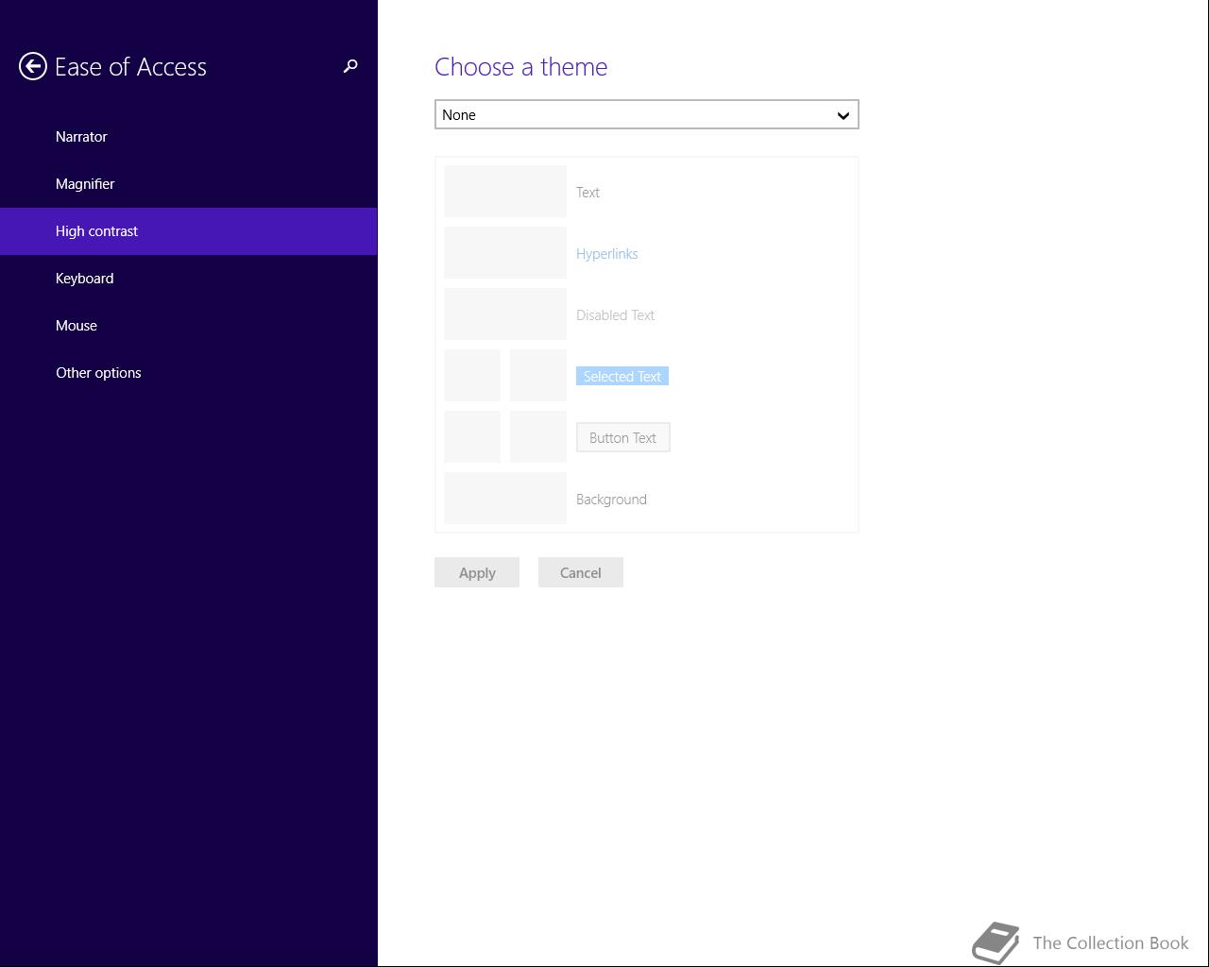Screen dimensions: 1209x967
Task: Open Mouse settings
Action: (x=188, y=326)
